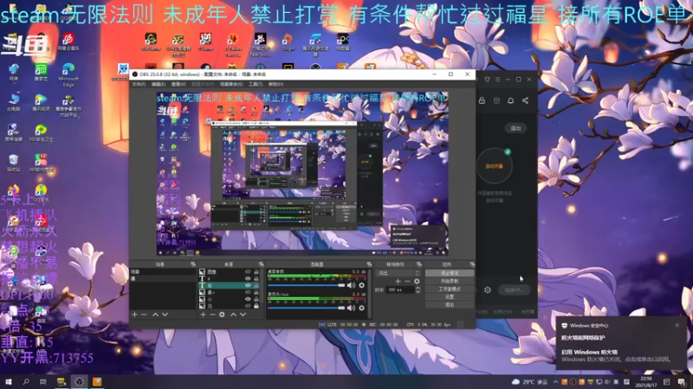Pop out the 混音器 mixer dock
Image resolution: width=693 pixels, height=389 pixels.
click(x=369, y=265)
